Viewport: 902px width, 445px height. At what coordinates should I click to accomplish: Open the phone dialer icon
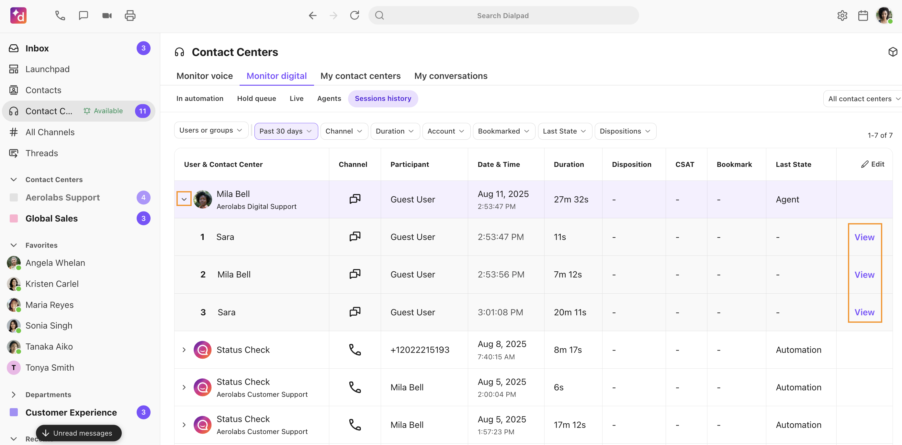click(x=60, y=16)
